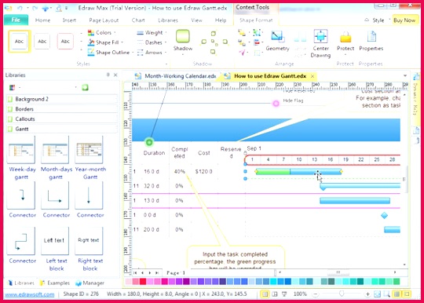Open the Examples bottom panel tab

(55, 283)
